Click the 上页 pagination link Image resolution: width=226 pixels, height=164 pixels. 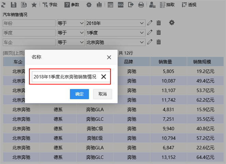point(19,53)
